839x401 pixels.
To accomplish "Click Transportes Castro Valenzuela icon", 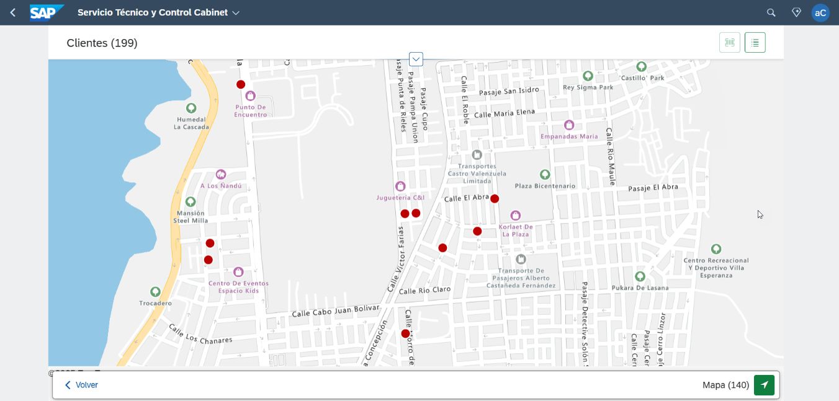I will coord(477,155).
